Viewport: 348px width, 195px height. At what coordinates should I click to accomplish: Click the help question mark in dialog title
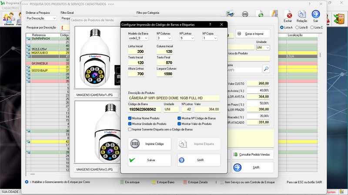[210, 25]
